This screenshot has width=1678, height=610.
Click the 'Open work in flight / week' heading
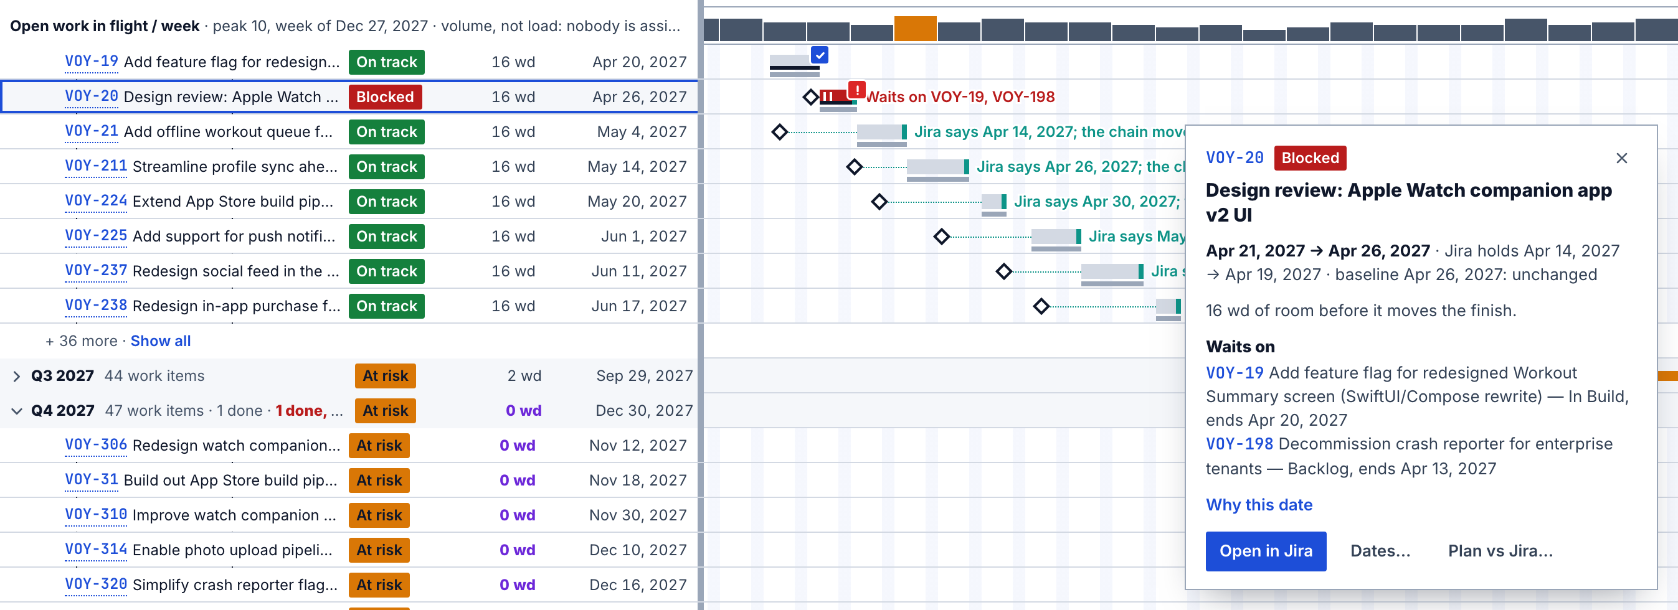[104, 26]
